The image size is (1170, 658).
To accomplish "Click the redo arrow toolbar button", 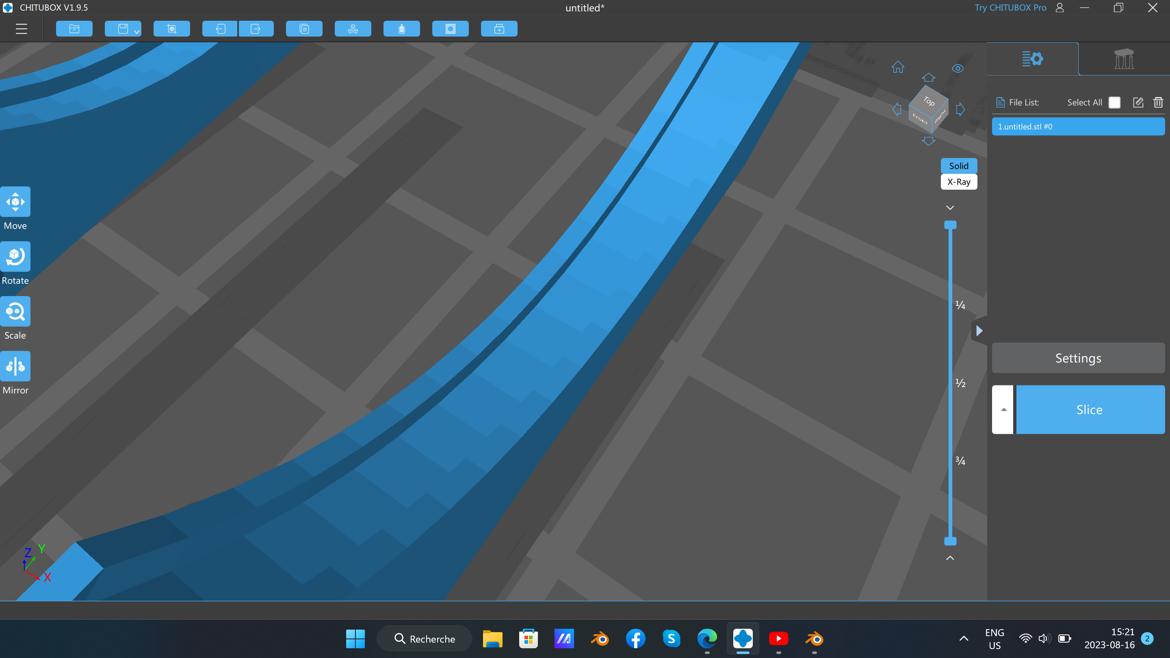I will coord(256,29).
